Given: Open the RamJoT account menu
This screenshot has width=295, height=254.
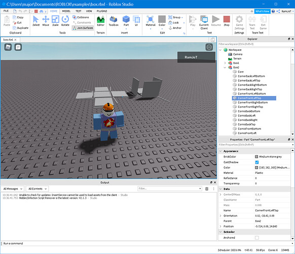Looking at the screenshot, I should click(287, 11).
